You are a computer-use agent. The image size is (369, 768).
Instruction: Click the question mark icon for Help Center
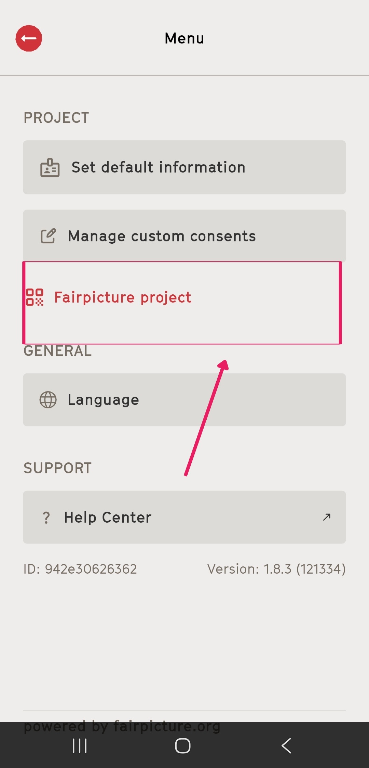46,517
